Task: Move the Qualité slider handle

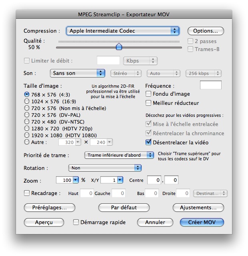Action: point(119,47)
